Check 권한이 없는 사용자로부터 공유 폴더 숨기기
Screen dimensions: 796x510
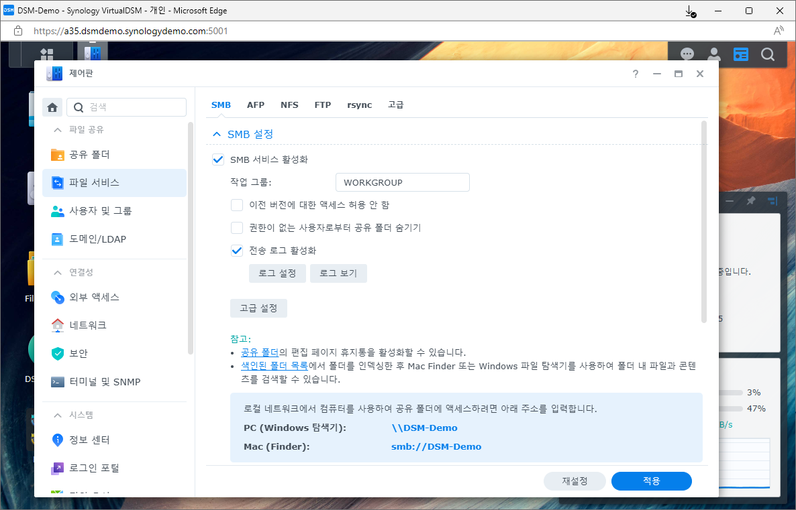tap(236, 228)
